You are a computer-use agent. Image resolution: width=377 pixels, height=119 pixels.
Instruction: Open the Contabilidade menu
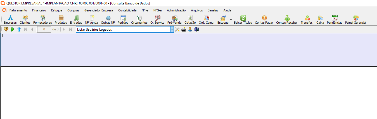(x=127, y=10)
